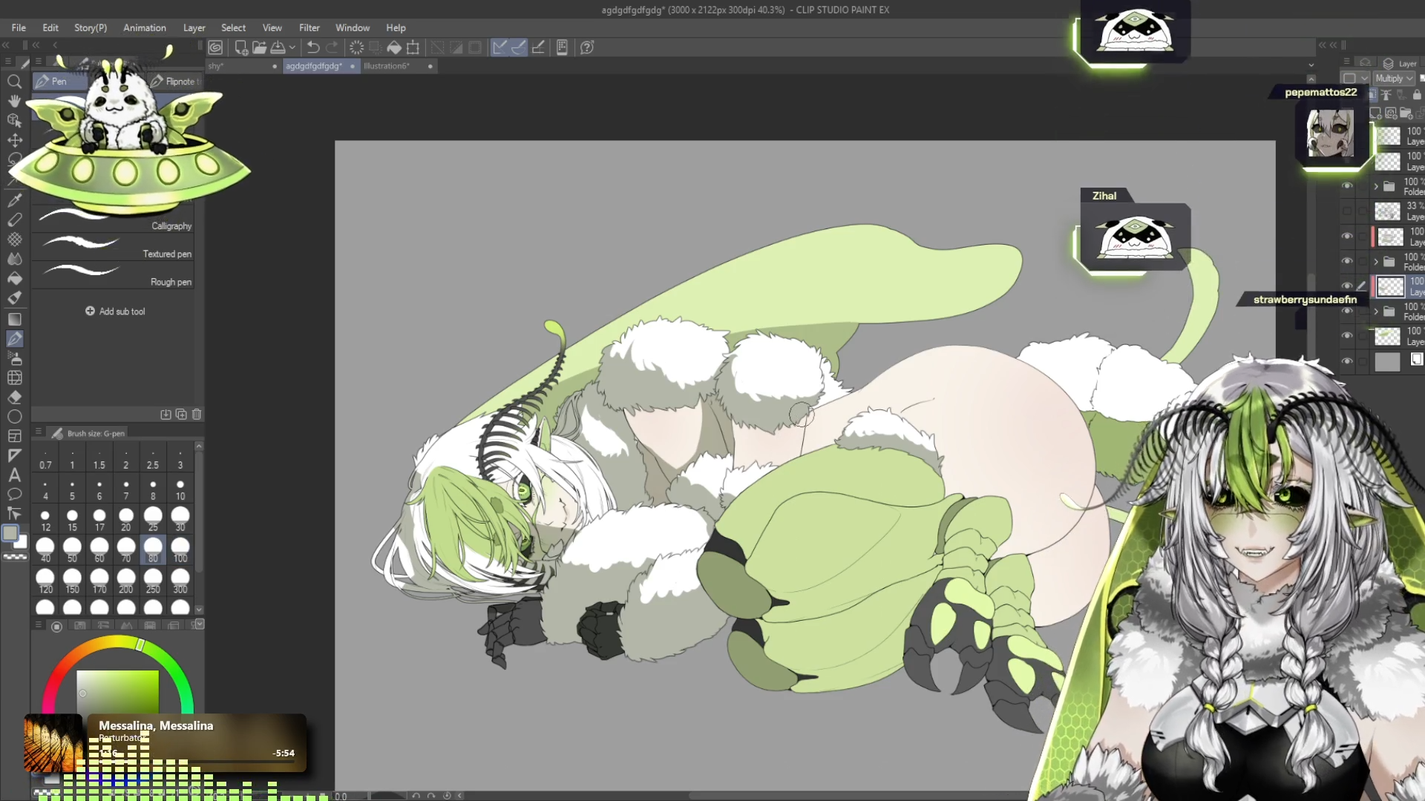Pick the Eyedropper tool
Screen dimensions: 1425x801
point(14,200)
